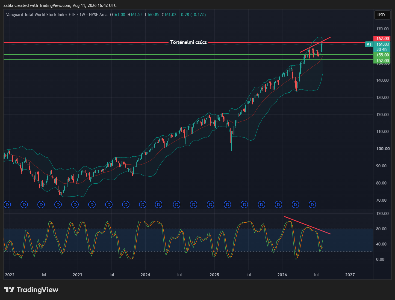395x300 pixels.
Task: Select the June 2025 dividend marker
Action: pyautogui.click(x=244, y=204)
